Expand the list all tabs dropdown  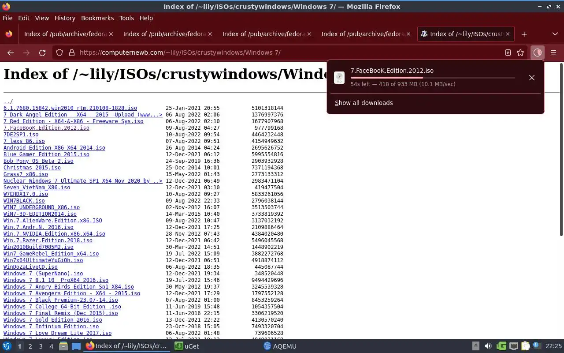coord(555,34)
